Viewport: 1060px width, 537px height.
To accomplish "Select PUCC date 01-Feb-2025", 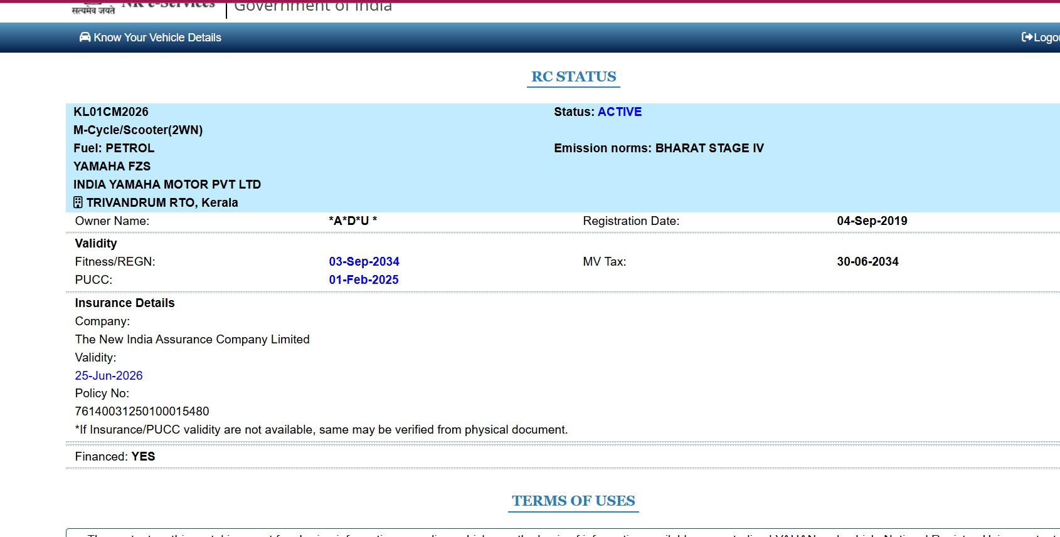I will (x=364, y=279).
